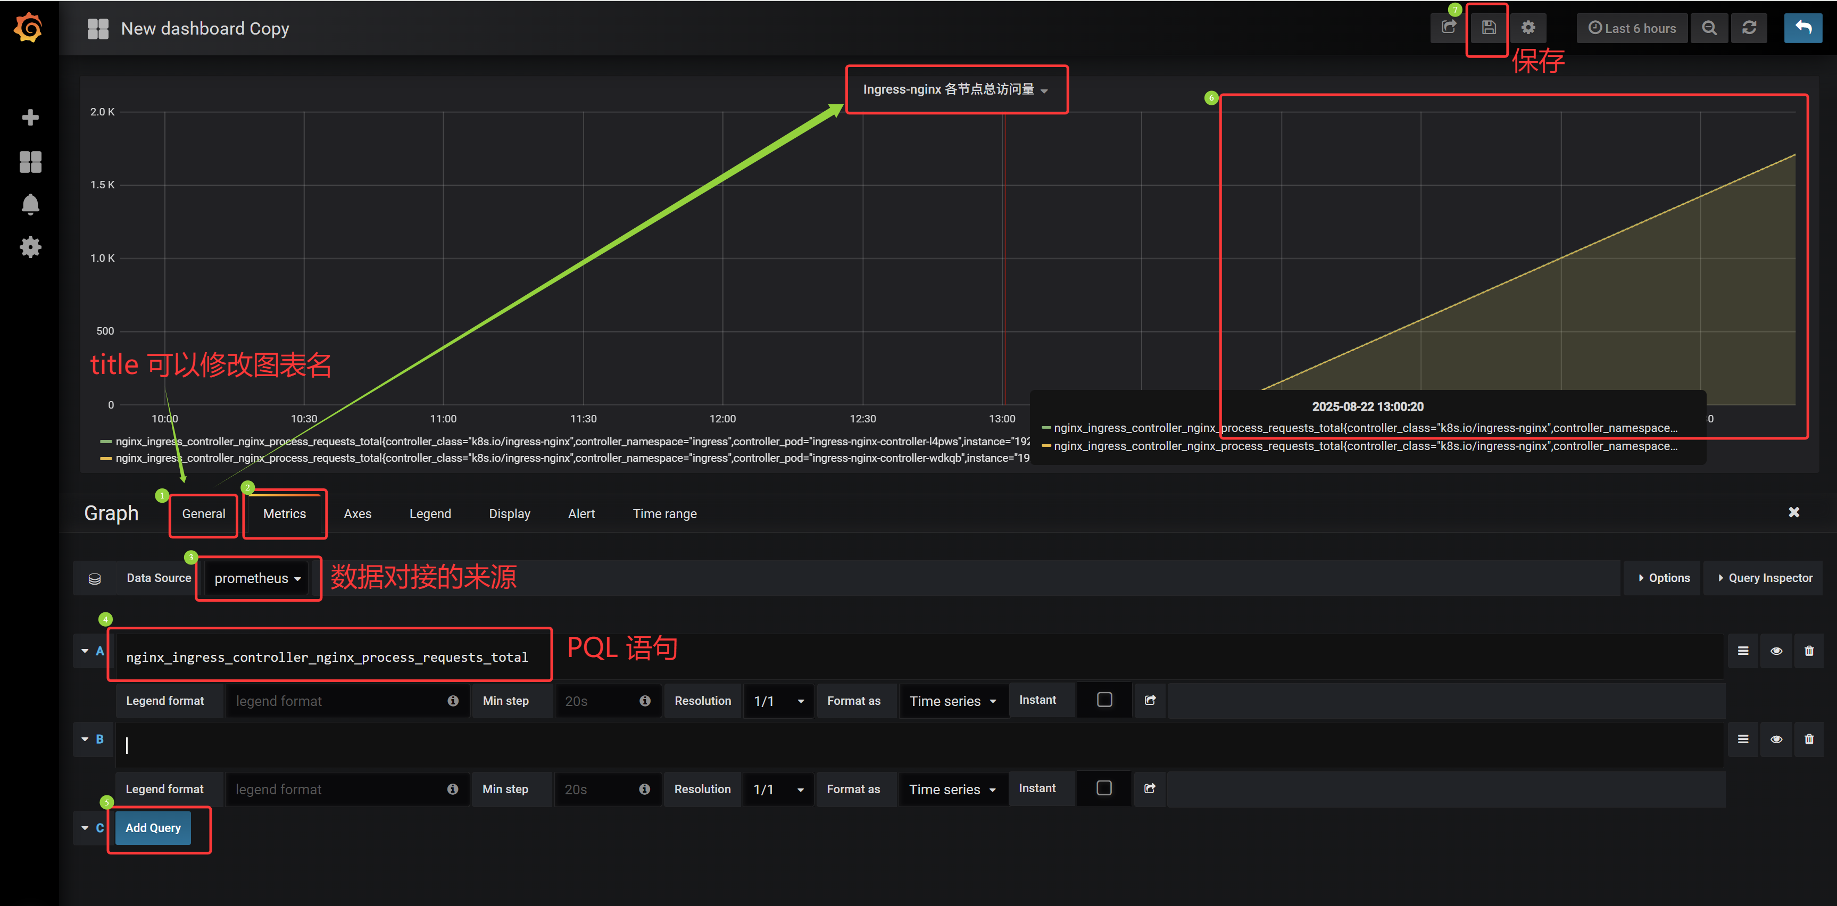1837x906 pixels.
Task: Switch to the Axes tab
Action: (358, 513)
